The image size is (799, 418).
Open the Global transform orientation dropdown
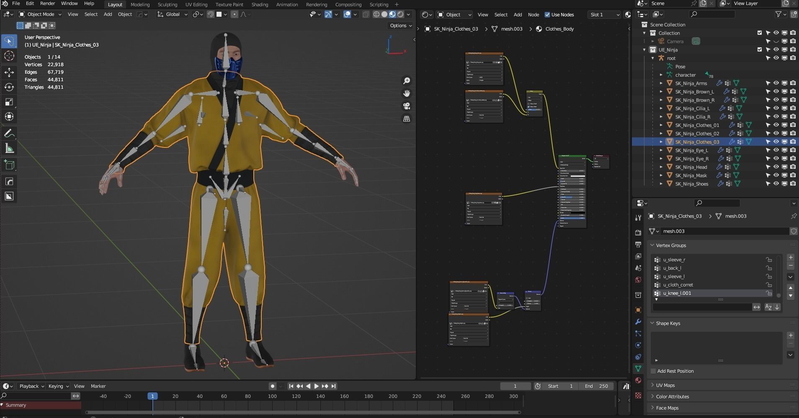[172, 14]
